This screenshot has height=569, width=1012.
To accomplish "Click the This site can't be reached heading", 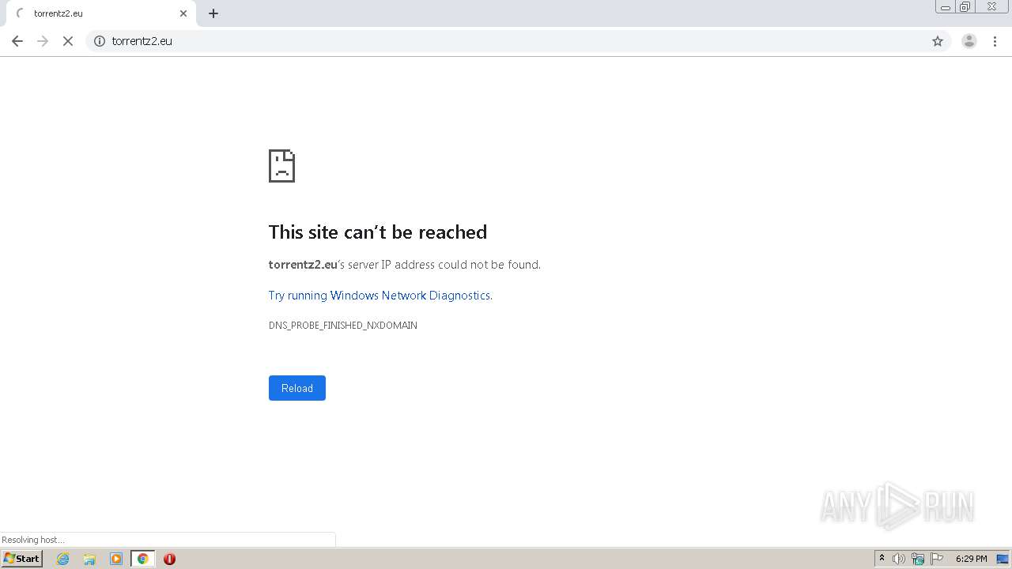I will [378, 232].
